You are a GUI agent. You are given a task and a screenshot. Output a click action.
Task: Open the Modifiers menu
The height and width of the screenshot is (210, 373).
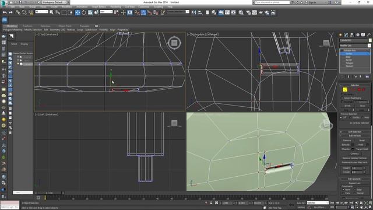(x=67, y=7)
